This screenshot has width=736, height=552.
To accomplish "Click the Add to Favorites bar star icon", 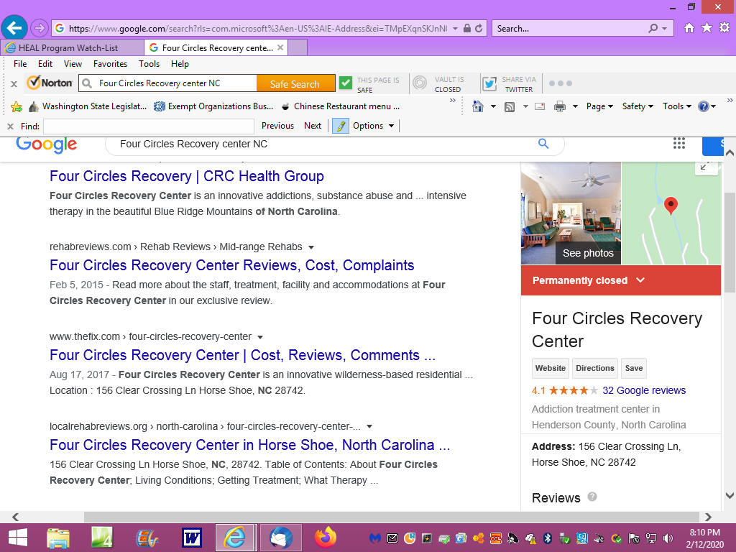I will pyautogui.click(x=17, y=106).
